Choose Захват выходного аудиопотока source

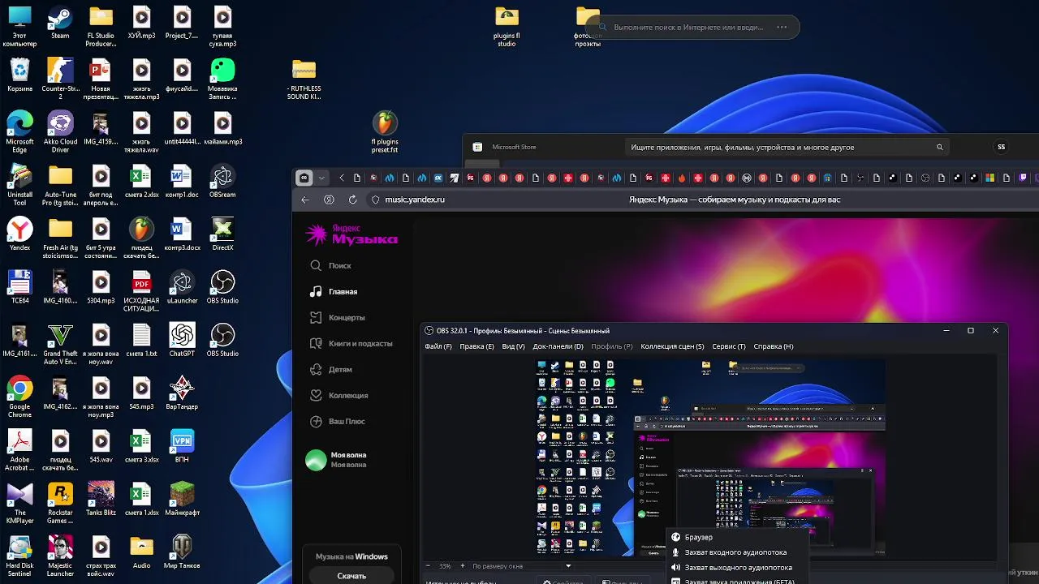coord(739,568)
